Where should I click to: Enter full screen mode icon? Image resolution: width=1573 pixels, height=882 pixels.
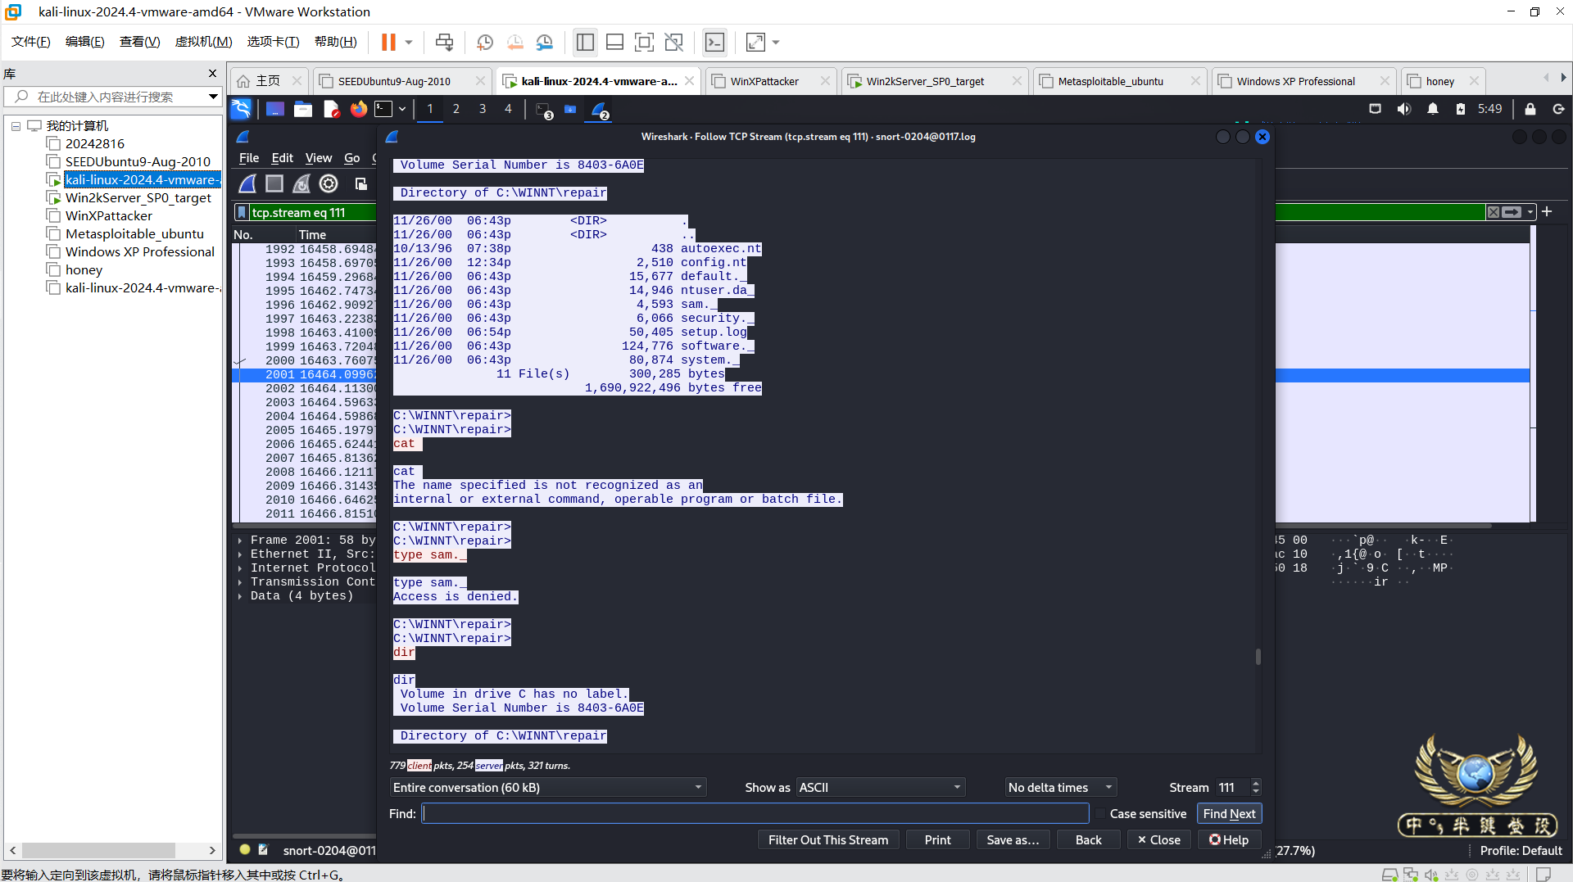coord(645,42)
